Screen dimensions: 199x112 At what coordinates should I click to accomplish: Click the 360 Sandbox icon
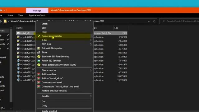pyautogui.click(x=39, y=61)
